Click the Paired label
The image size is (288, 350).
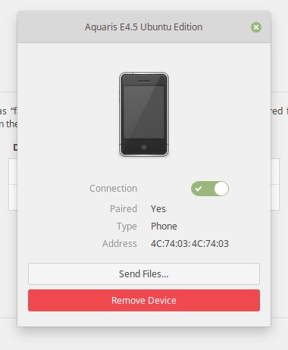tap(124, 209)
